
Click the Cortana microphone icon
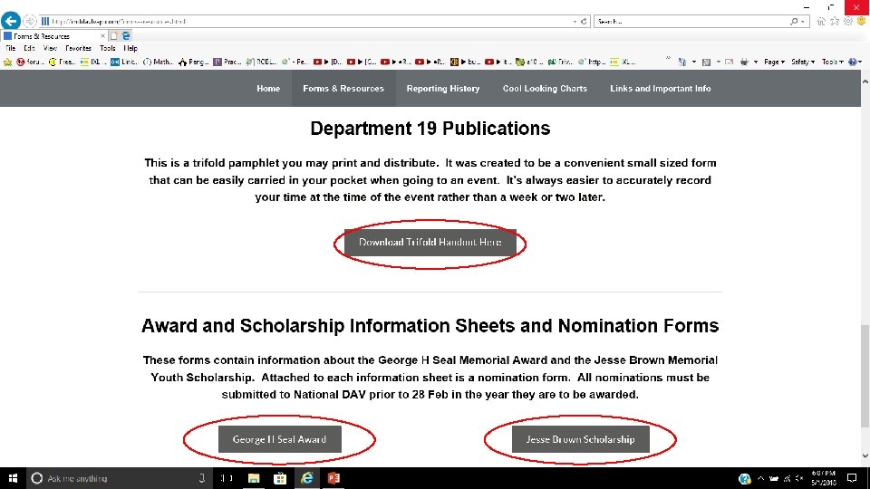click(x=201, y=478)
